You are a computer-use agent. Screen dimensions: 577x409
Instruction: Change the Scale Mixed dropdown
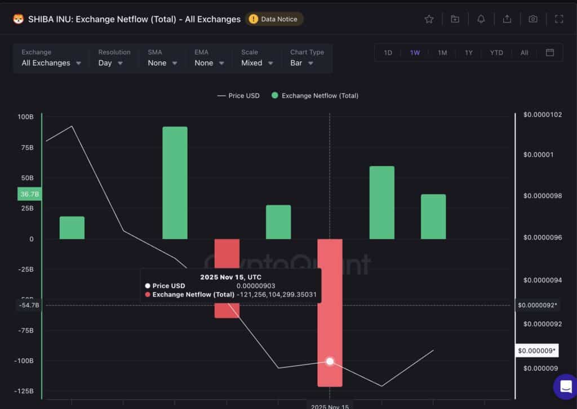pos(257,58)
